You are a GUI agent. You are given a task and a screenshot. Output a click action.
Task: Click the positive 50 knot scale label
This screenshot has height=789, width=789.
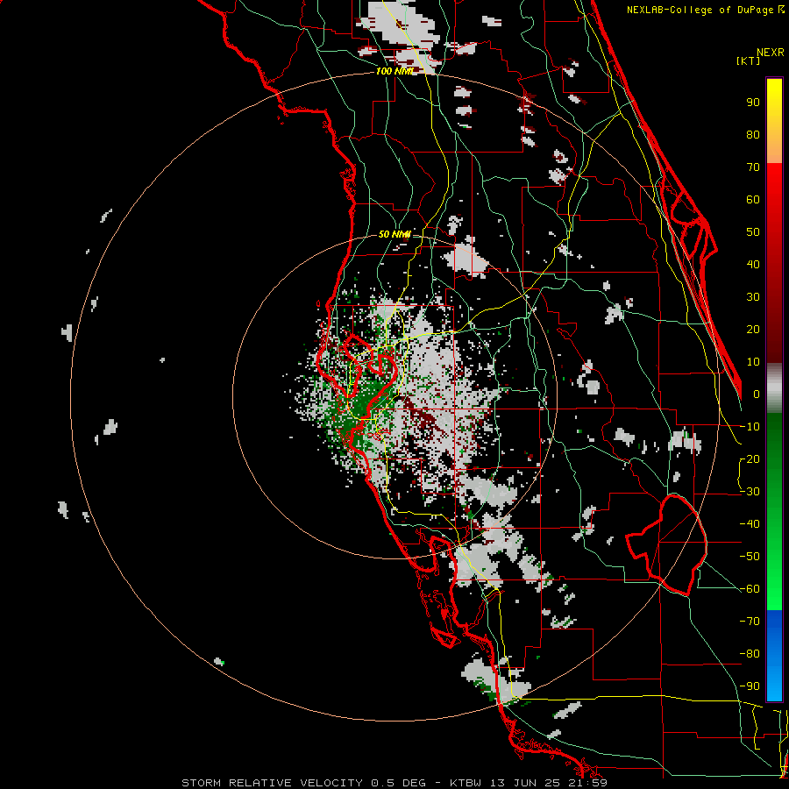click(x=753, y=232)
